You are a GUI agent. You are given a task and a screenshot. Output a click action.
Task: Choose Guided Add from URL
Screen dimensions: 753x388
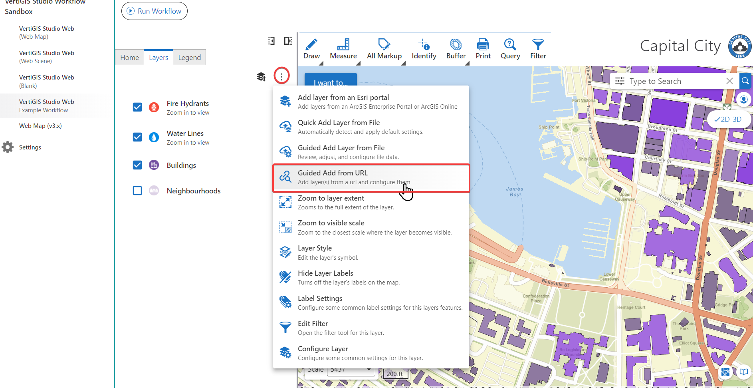[371, 178]
